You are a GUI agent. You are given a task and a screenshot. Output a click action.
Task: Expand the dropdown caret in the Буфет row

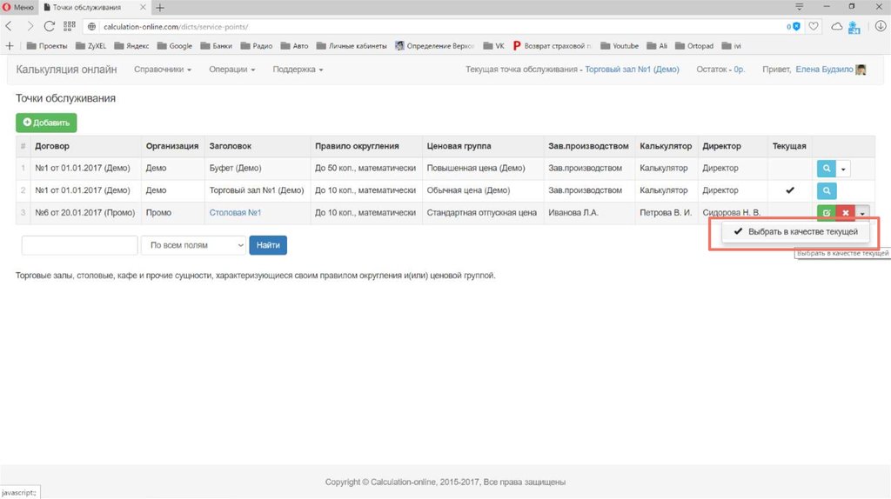click(x=843, y=169)
